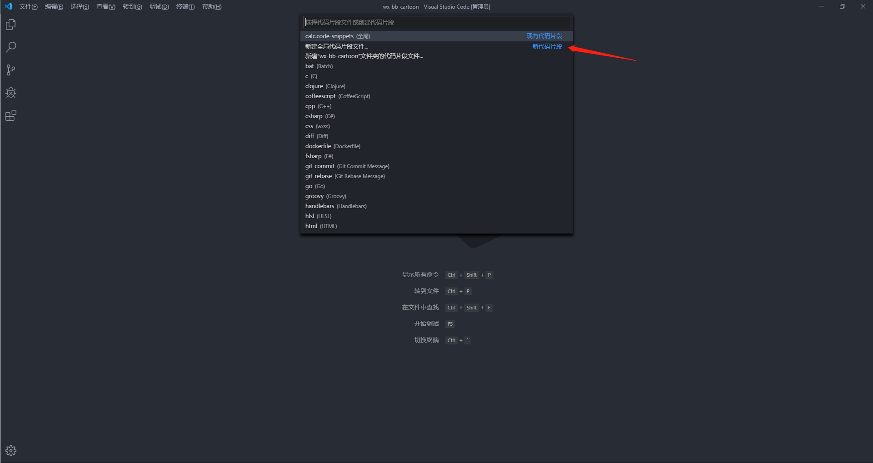Viewport: 873px width, 463px height.
Task: Select git-rebase snippet language
Action: 437,176
